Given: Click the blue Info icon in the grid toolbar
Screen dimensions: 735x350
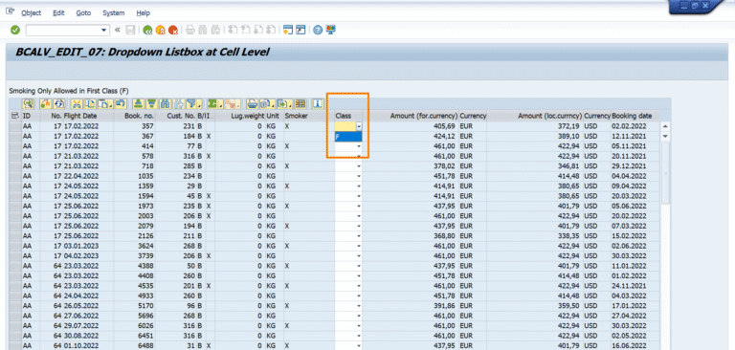Looking at the screenshot, I should click(319, 103).
